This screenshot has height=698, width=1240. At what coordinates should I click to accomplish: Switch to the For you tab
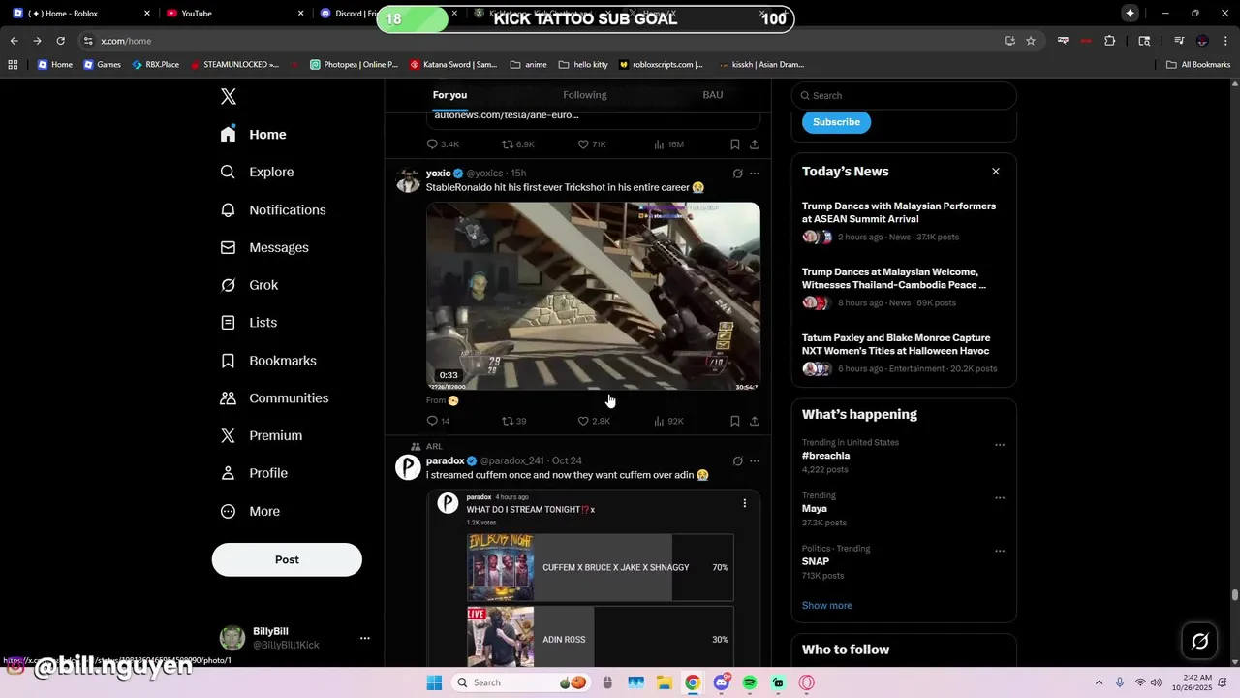click(x=449, y=95)
